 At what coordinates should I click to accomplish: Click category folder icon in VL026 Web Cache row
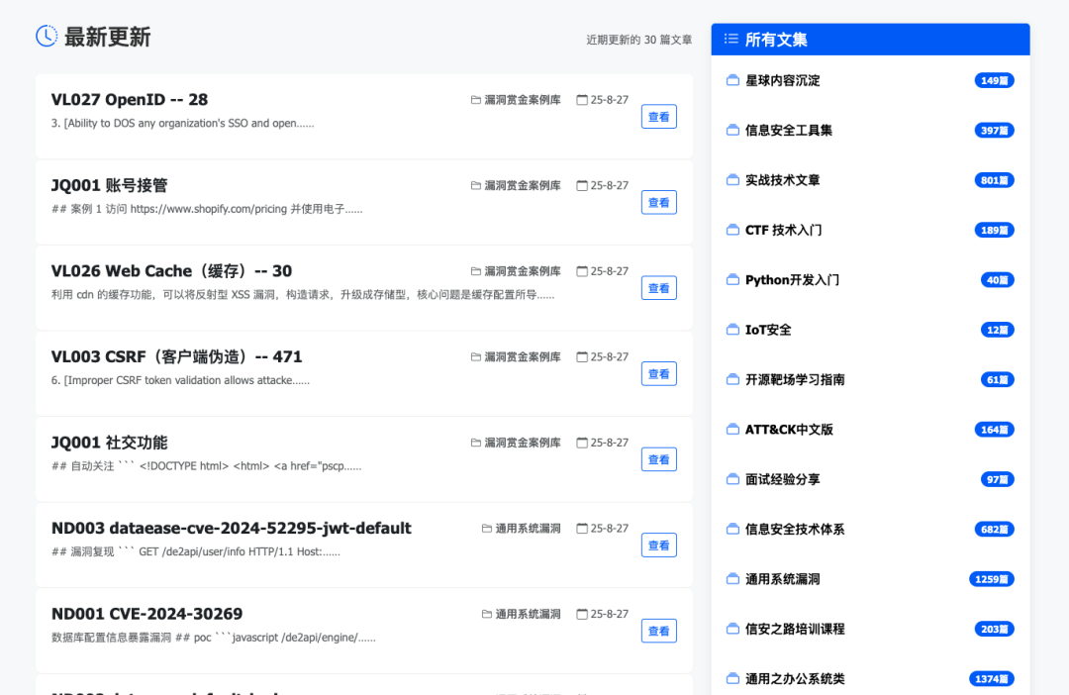click(x=476, y=270)
